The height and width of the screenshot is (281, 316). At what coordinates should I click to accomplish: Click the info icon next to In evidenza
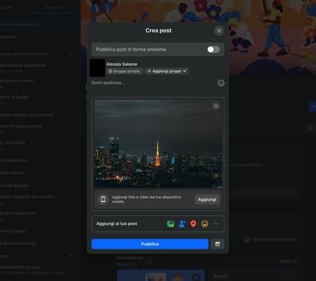[149, 261]
